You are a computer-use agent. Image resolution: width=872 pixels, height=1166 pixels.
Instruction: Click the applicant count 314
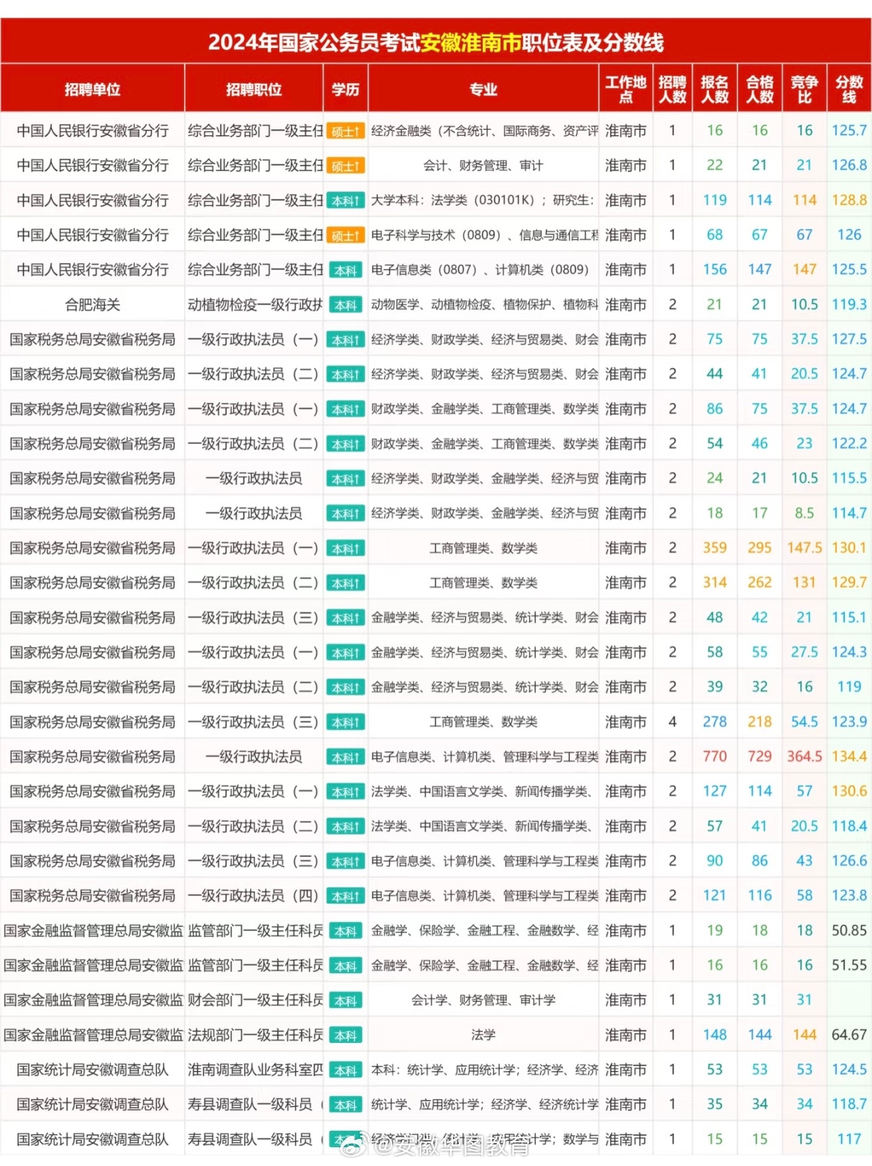pos(714,583)
